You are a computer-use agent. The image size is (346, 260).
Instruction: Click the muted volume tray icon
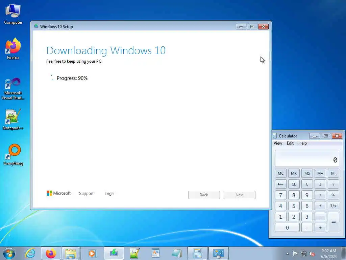[x=312, y=254]
